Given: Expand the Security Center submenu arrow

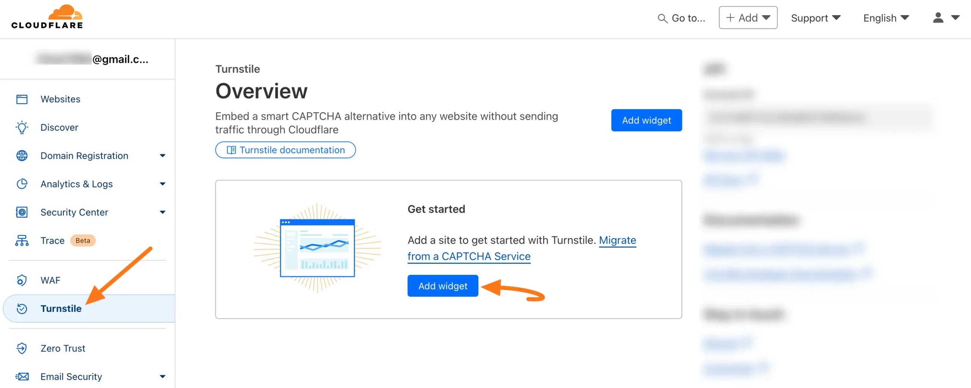Looking at the screenshot, I should (x=163, y=212).
